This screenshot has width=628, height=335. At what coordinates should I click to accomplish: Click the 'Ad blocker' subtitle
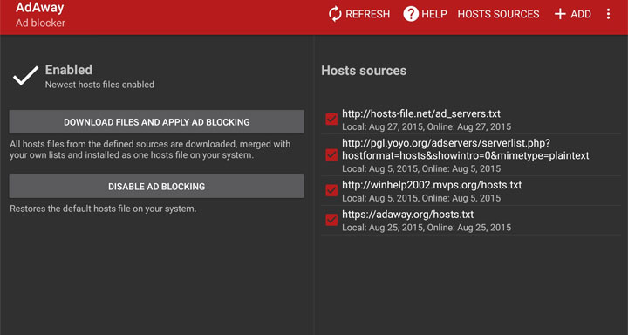coord(40,23)
